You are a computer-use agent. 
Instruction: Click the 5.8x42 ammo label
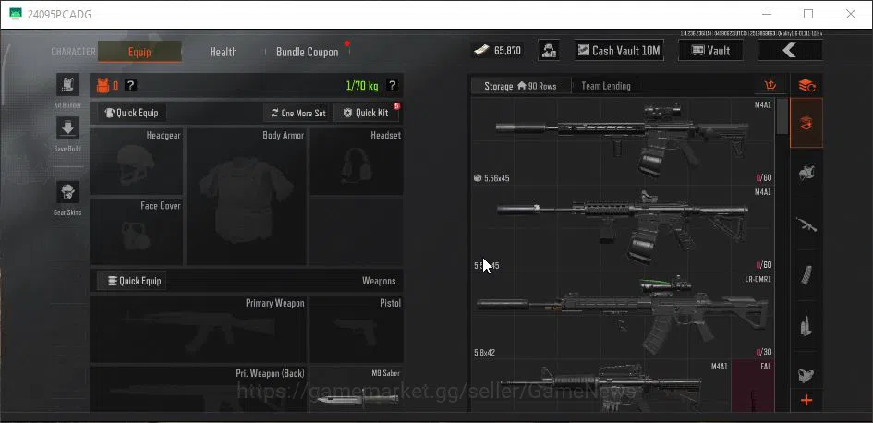coord(484,352)
